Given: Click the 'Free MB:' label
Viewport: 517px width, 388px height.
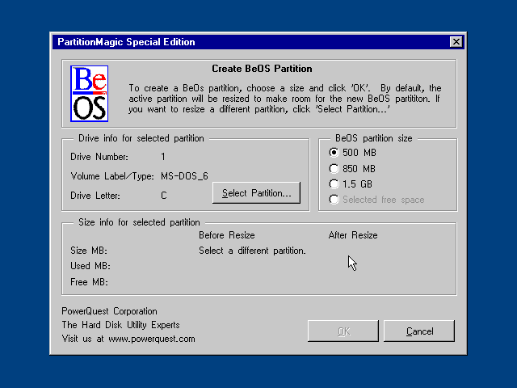Looking at the screenshot, I should coord(89,282).
